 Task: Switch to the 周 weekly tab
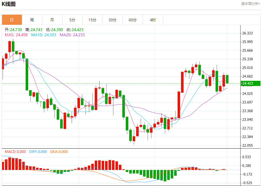pos(32,20)
